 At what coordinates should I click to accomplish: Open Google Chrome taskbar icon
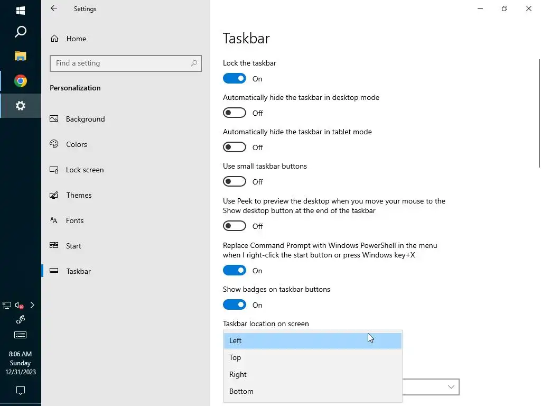(x=21, y=81)
